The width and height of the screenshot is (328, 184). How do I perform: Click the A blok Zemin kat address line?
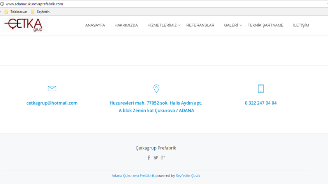tap(156, 110)
